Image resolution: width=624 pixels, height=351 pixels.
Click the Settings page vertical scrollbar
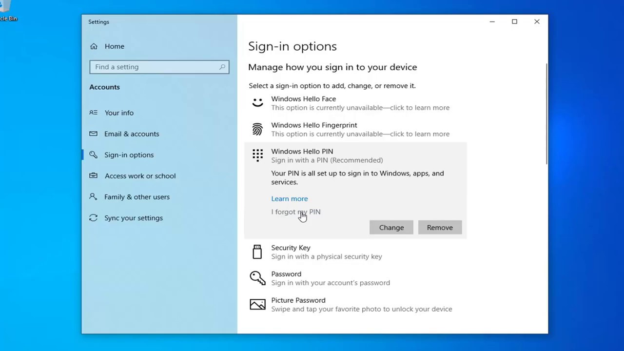pos(546,114)
